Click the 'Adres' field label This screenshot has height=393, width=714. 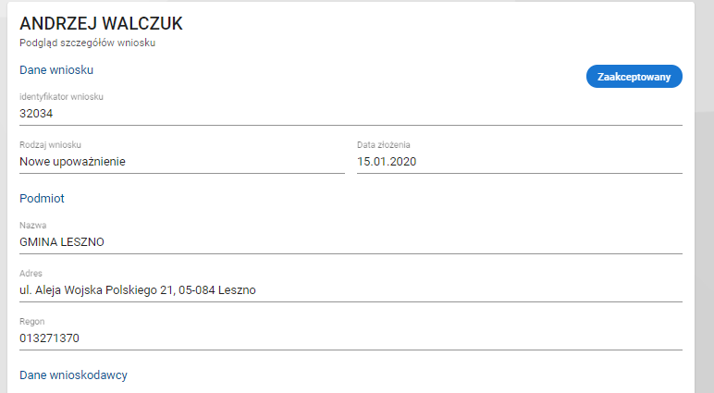(31, 274)
